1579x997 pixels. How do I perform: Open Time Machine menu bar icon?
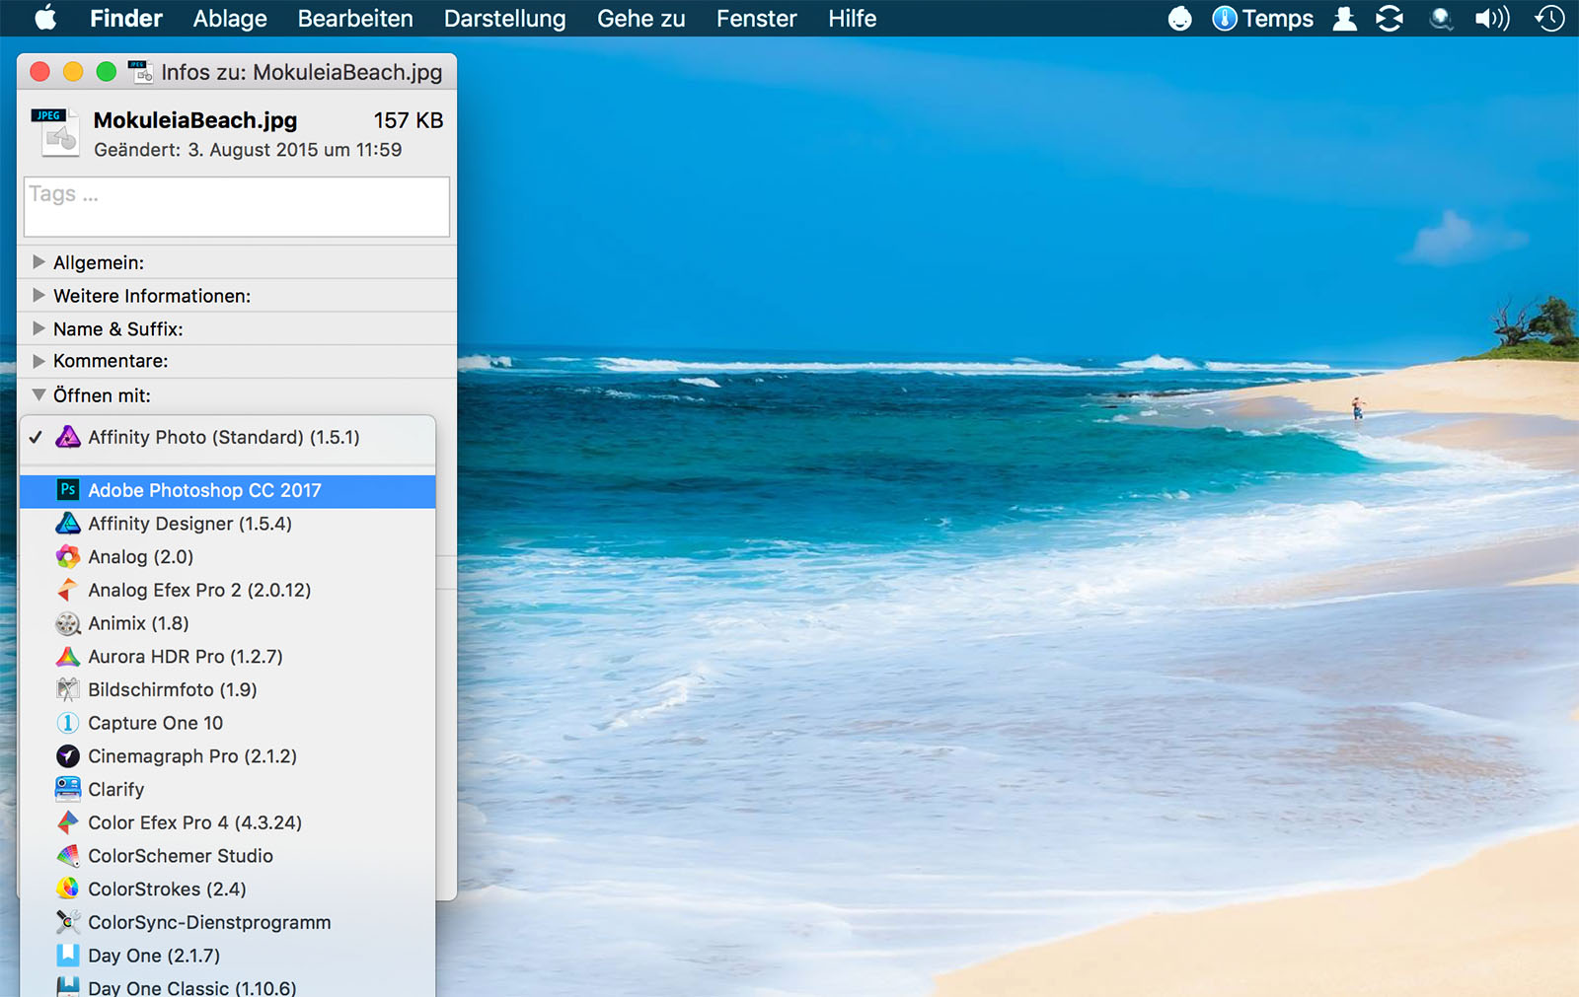pyautogui.click(x=1549, y=19)
